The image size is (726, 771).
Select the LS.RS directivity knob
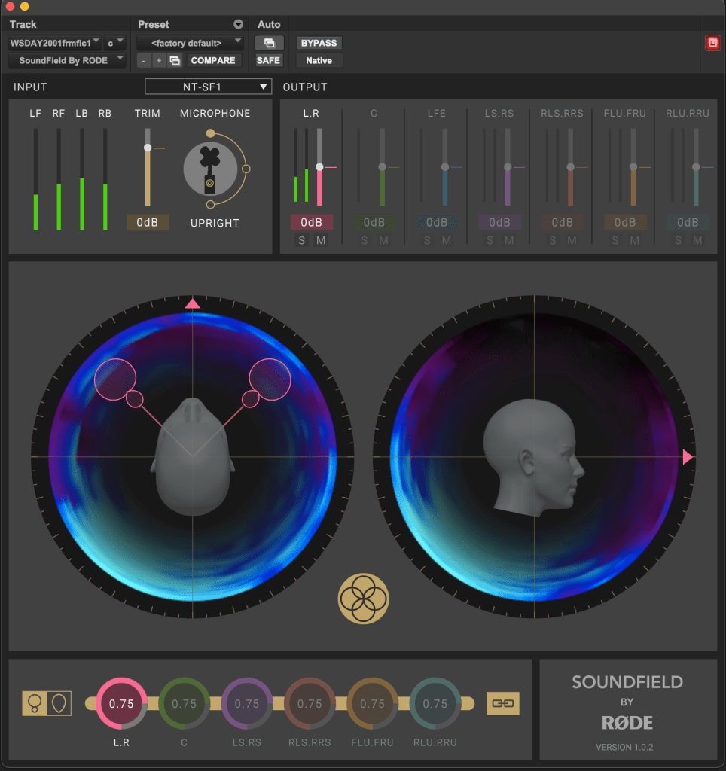(x=247, y=703)
